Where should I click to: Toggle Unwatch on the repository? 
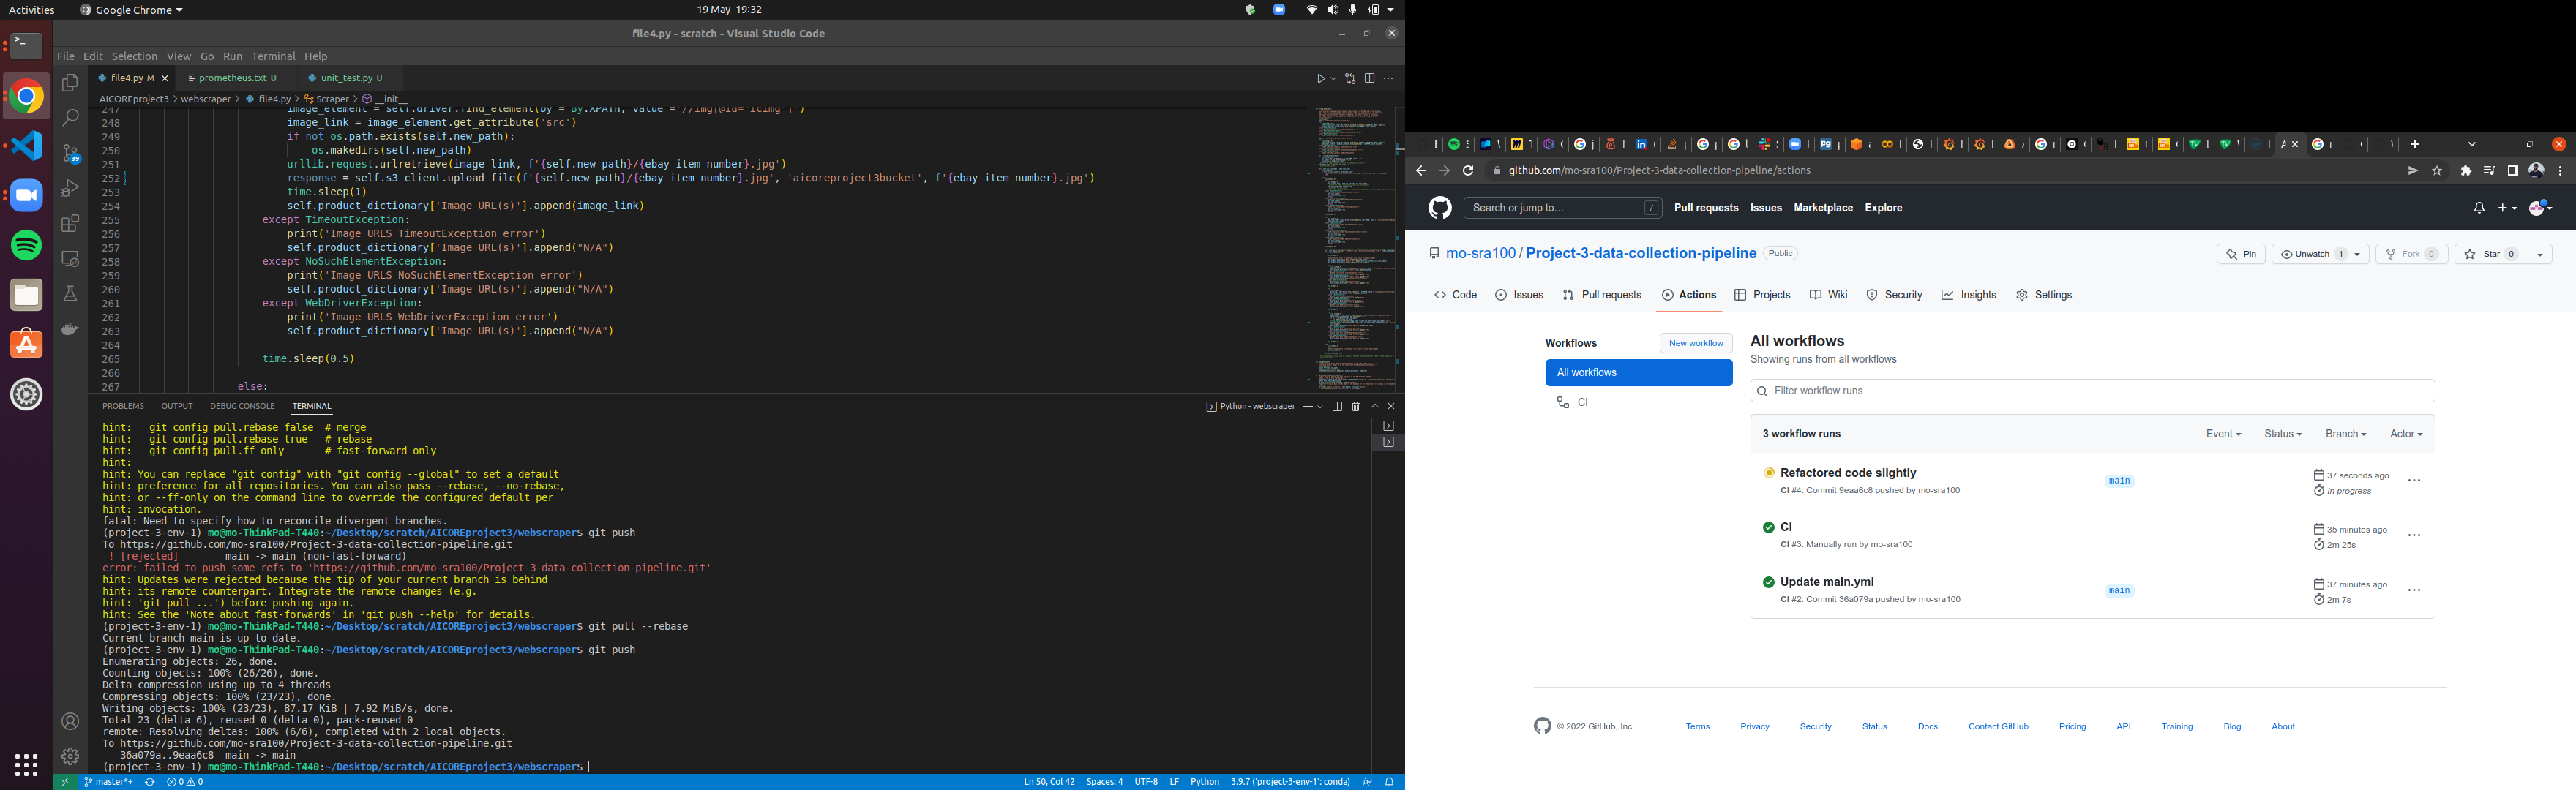pos(2313,253)
